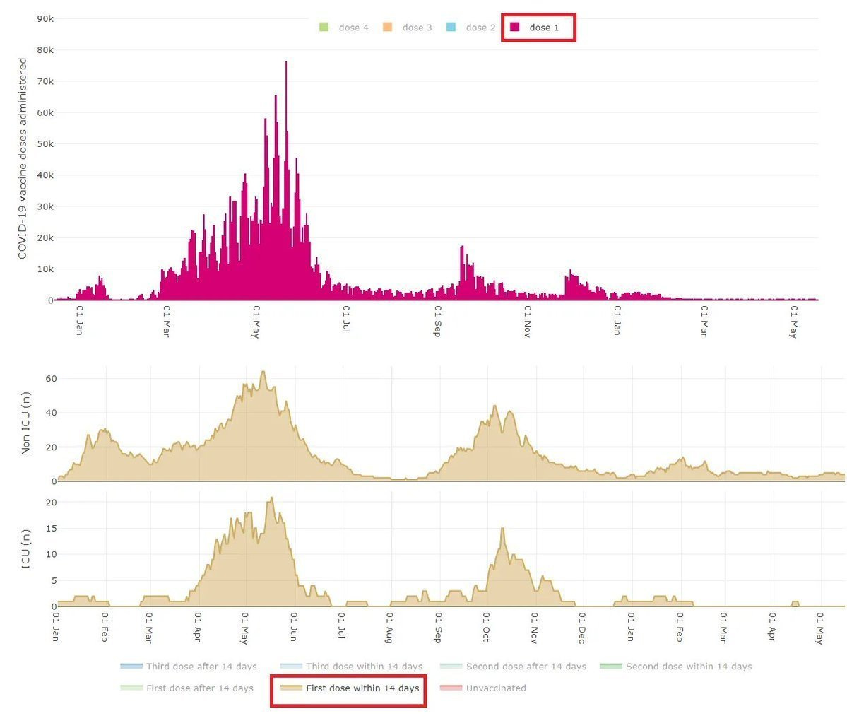Click the green dose 4 color swatch
The width and height of the screenshot is (847, 728).
point(324,27)
